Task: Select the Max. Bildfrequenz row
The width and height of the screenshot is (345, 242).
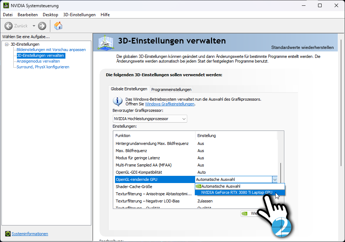Action: [x=196, y=151]
